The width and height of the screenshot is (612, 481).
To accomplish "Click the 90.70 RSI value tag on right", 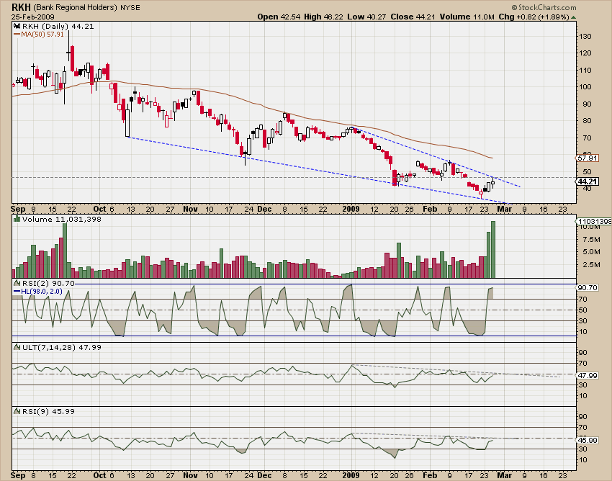I will (x=588, y=288).
